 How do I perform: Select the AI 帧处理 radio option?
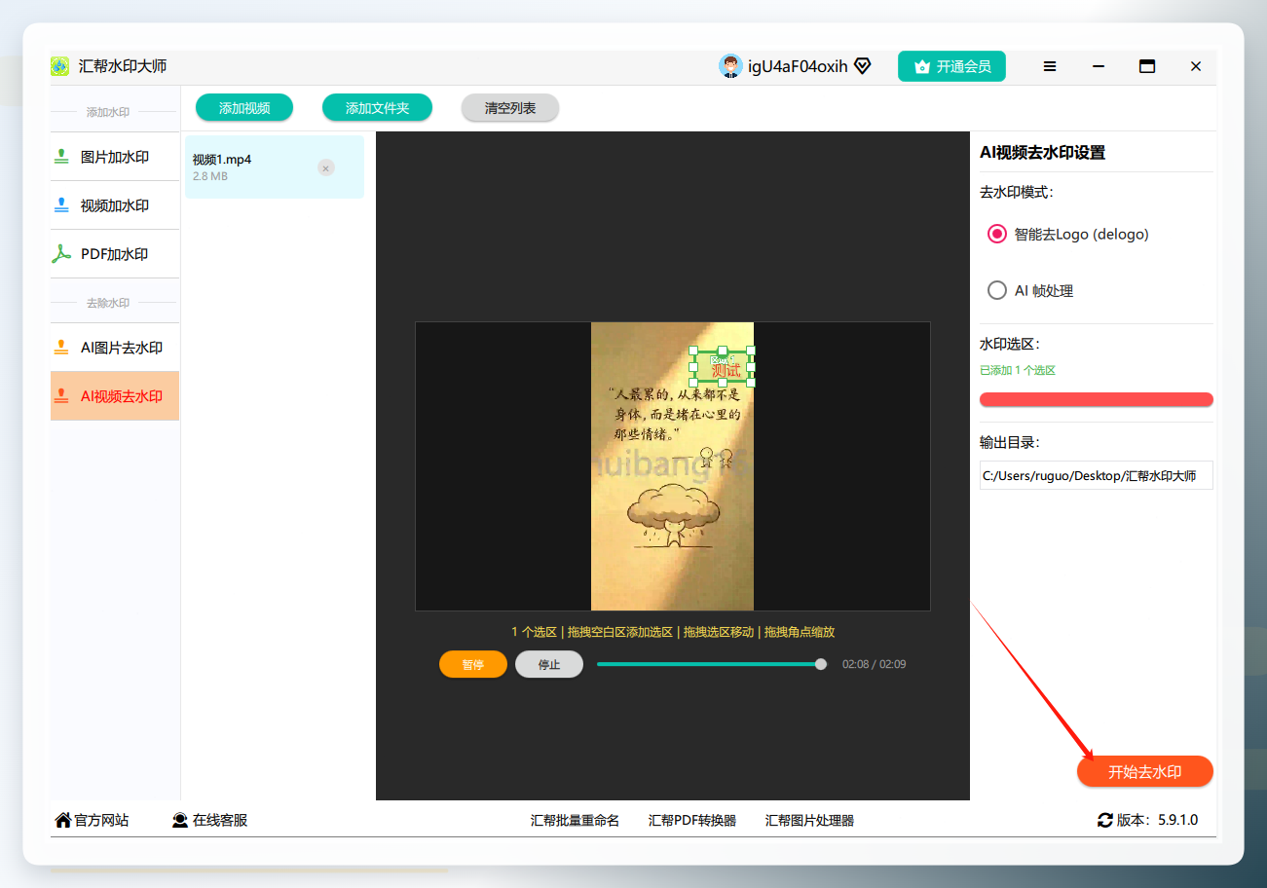pyautogui.click(x=996, y=290)
